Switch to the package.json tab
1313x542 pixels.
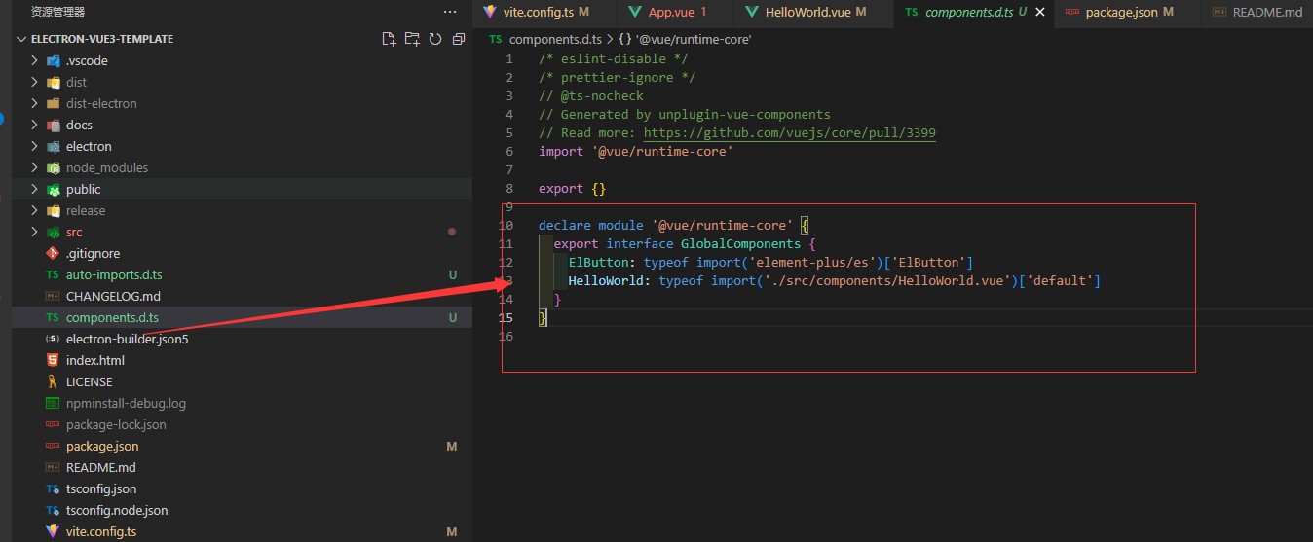click(x=1129, y=12)
